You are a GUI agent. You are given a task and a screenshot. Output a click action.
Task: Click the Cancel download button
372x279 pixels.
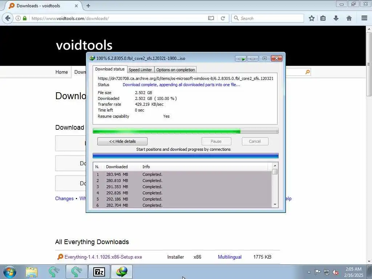click(255, 141)
